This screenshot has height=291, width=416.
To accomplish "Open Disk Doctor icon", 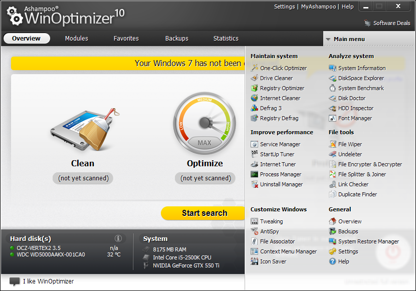I will click(x=332, y=98).
